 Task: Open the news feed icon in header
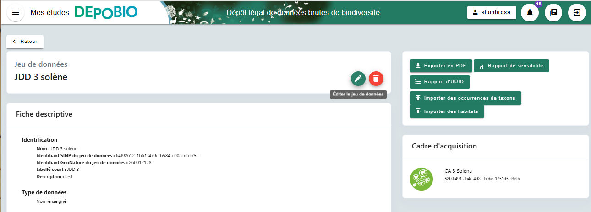(x=553, y=13)
